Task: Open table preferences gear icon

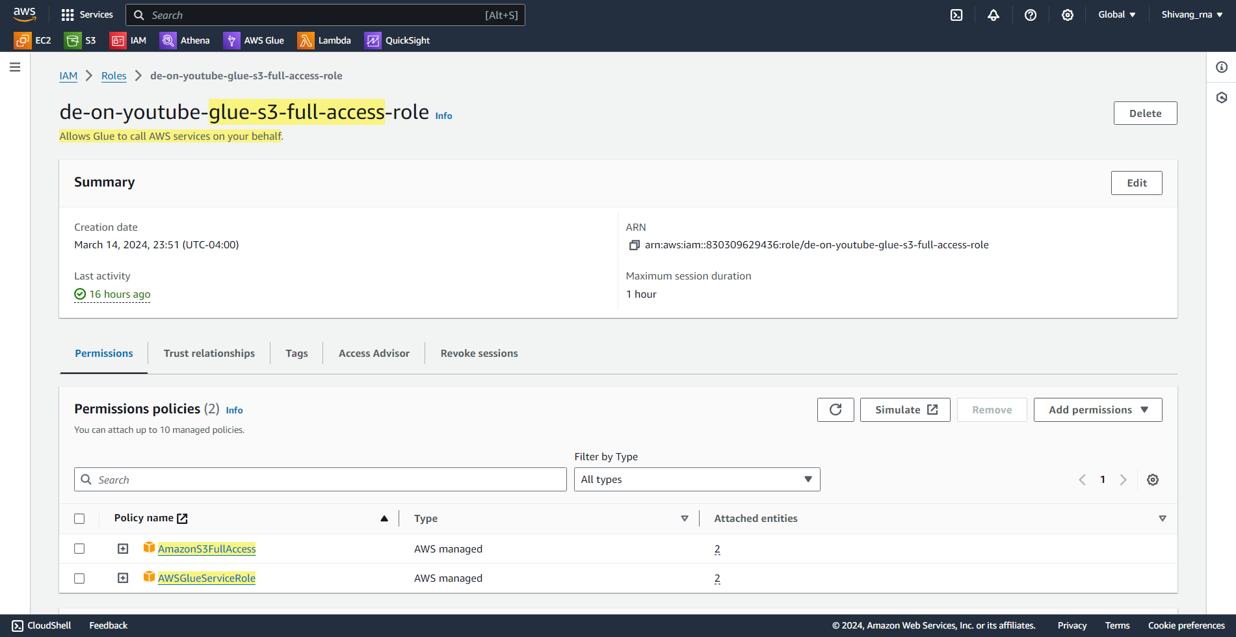Action: point(1153,480)
